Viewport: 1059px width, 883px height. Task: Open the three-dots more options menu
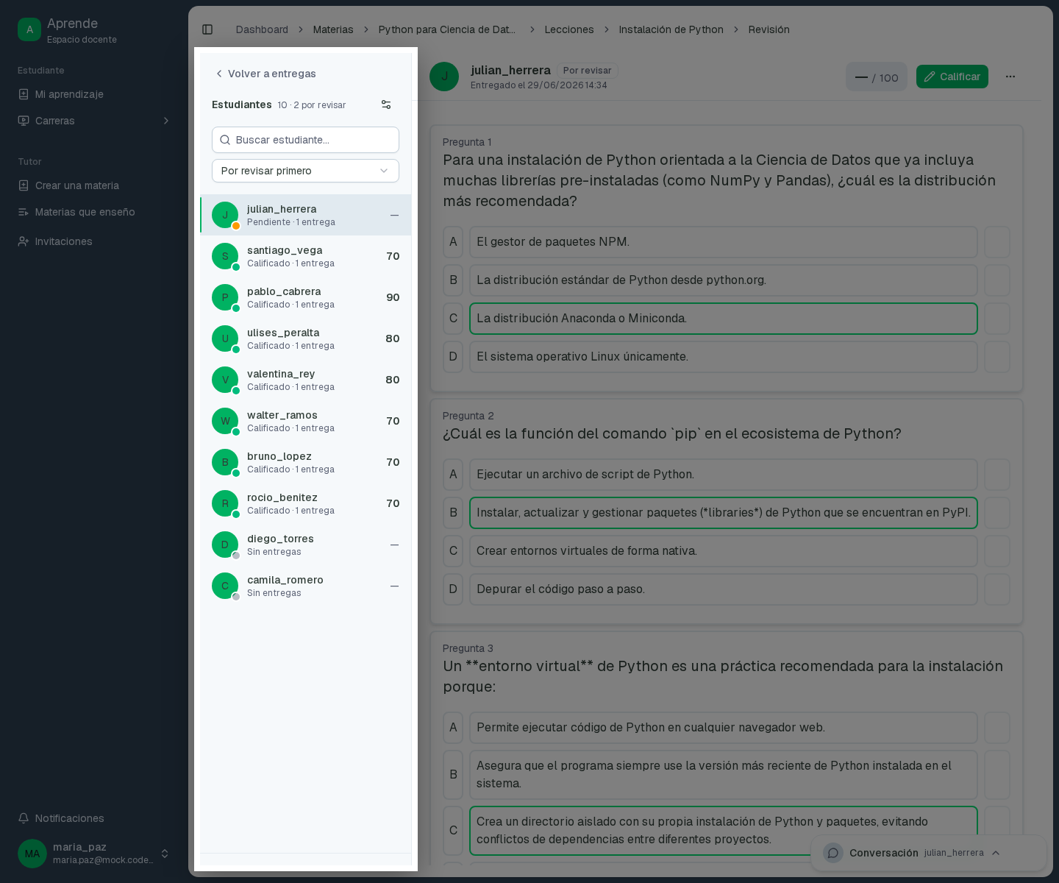[1010, 77]
